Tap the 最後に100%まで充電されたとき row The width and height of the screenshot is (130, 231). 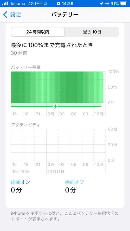click(x=65, y=49)
